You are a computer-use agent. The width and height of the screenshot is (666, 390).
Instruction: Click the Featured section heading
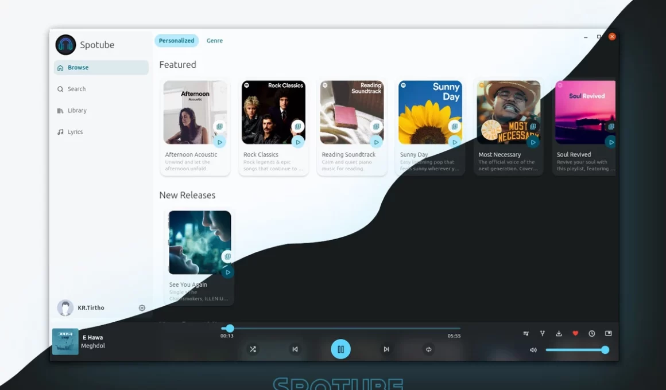tap(177, 64)
